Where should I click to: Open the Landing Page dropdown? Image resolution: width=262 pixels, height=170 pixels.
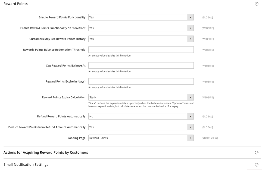coord(141,138)
